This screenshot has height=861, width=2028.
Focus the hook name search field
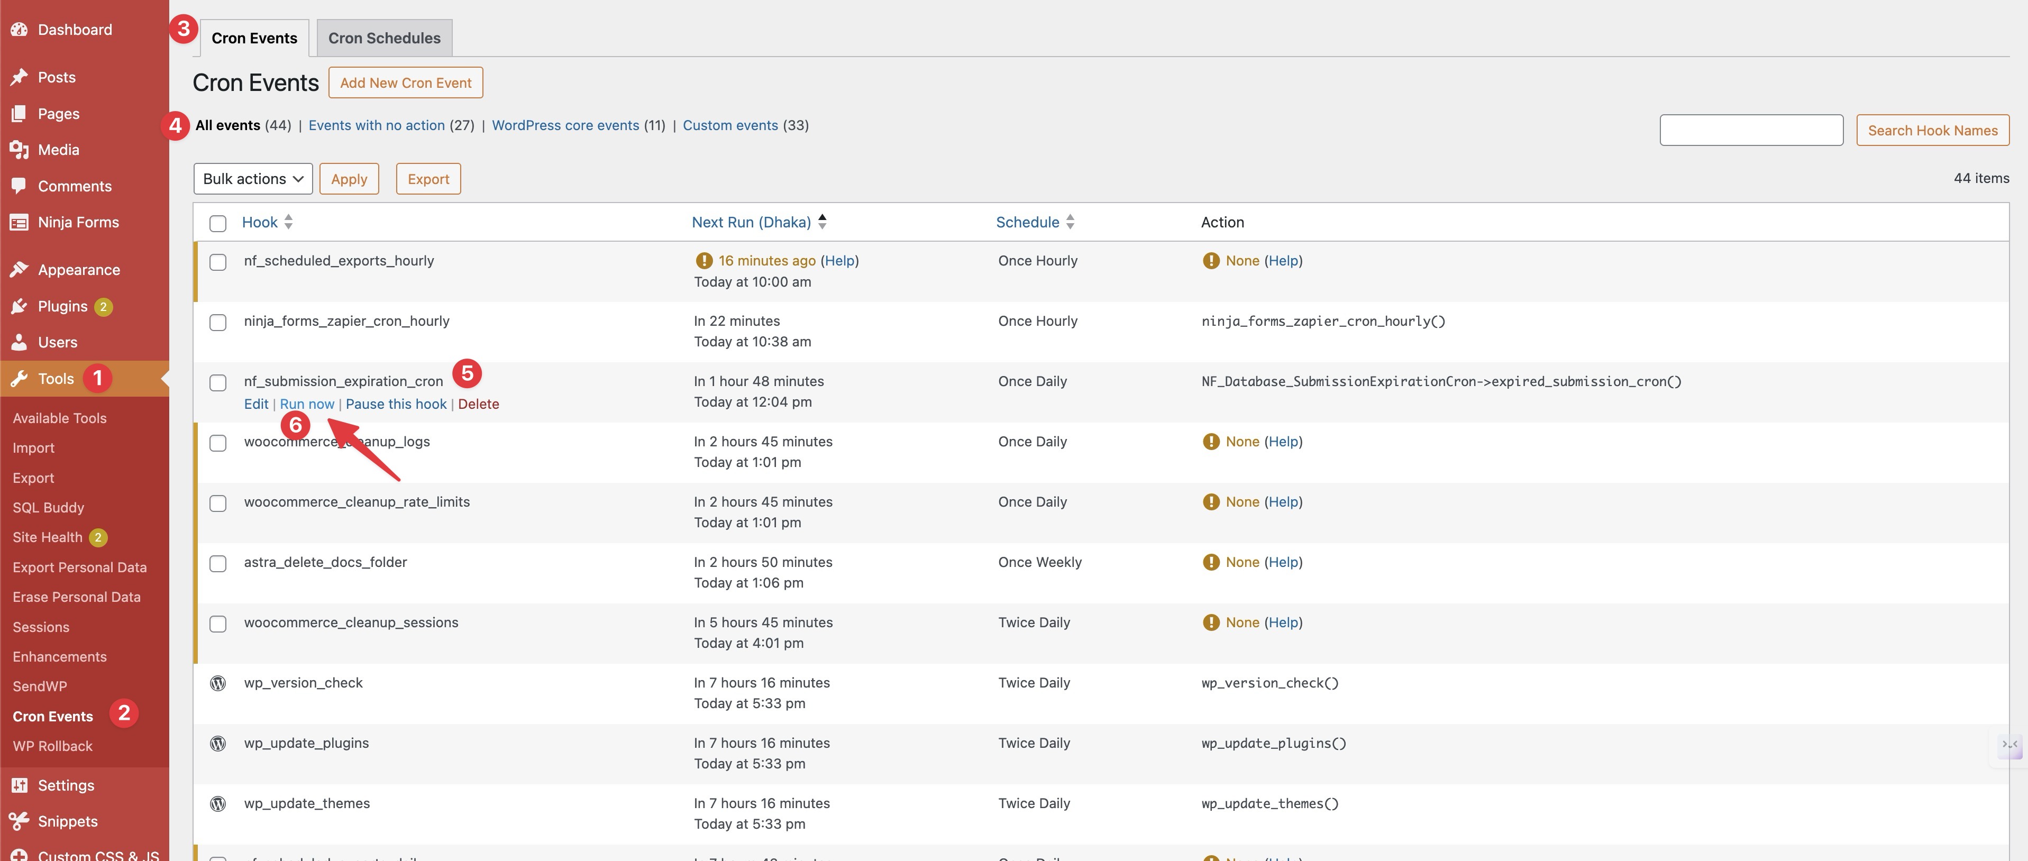1751,130
